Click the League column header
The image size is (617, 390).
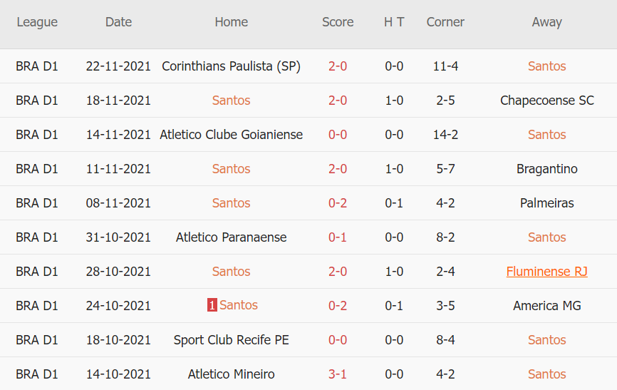point(37,22)
